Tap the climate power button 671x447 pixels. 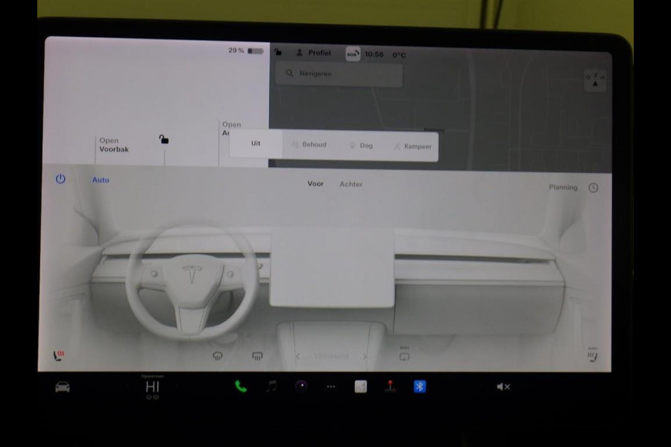coord(60,180)
